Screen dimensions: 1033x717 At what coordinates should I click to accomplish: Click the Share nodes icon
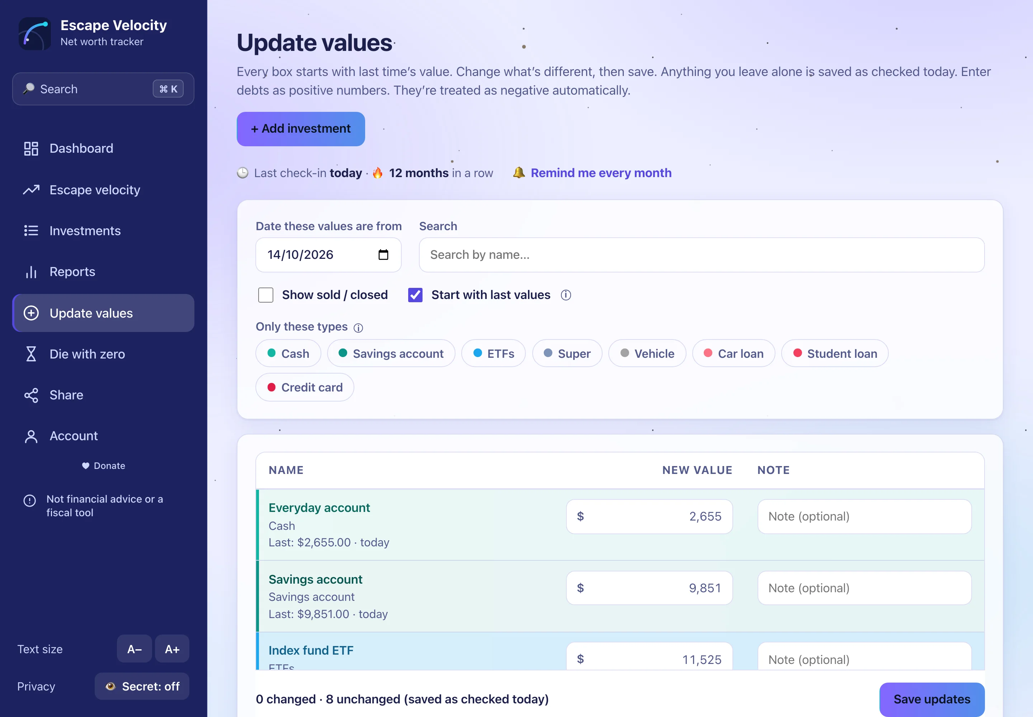31,395
